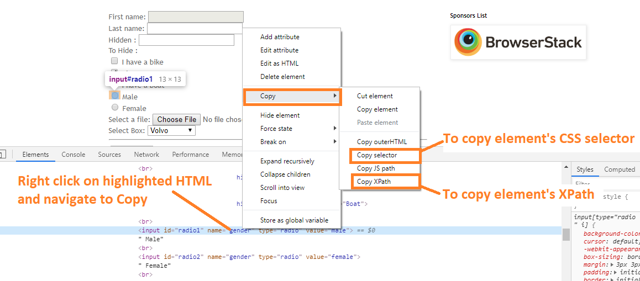Image resolution: width=640 pixels, height=281 pixels.
Task: Click Collapse children menu item
Action: [x=291, y=174]
